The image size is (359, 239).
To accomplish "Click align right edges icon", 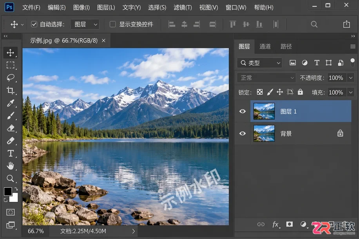I will point(196,24).
